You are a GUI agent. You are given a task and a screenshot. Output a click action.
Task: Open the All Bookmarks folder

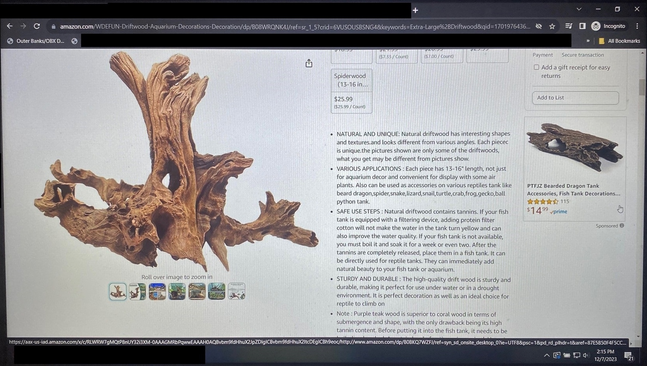tap(620, 41)
